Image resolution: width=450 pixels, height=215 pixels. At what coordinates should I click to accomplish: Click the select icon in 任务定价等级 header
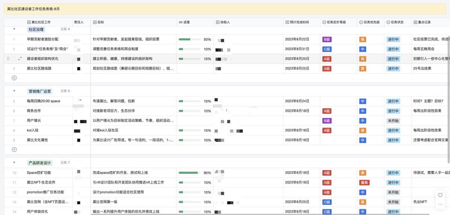coord(324,22)
